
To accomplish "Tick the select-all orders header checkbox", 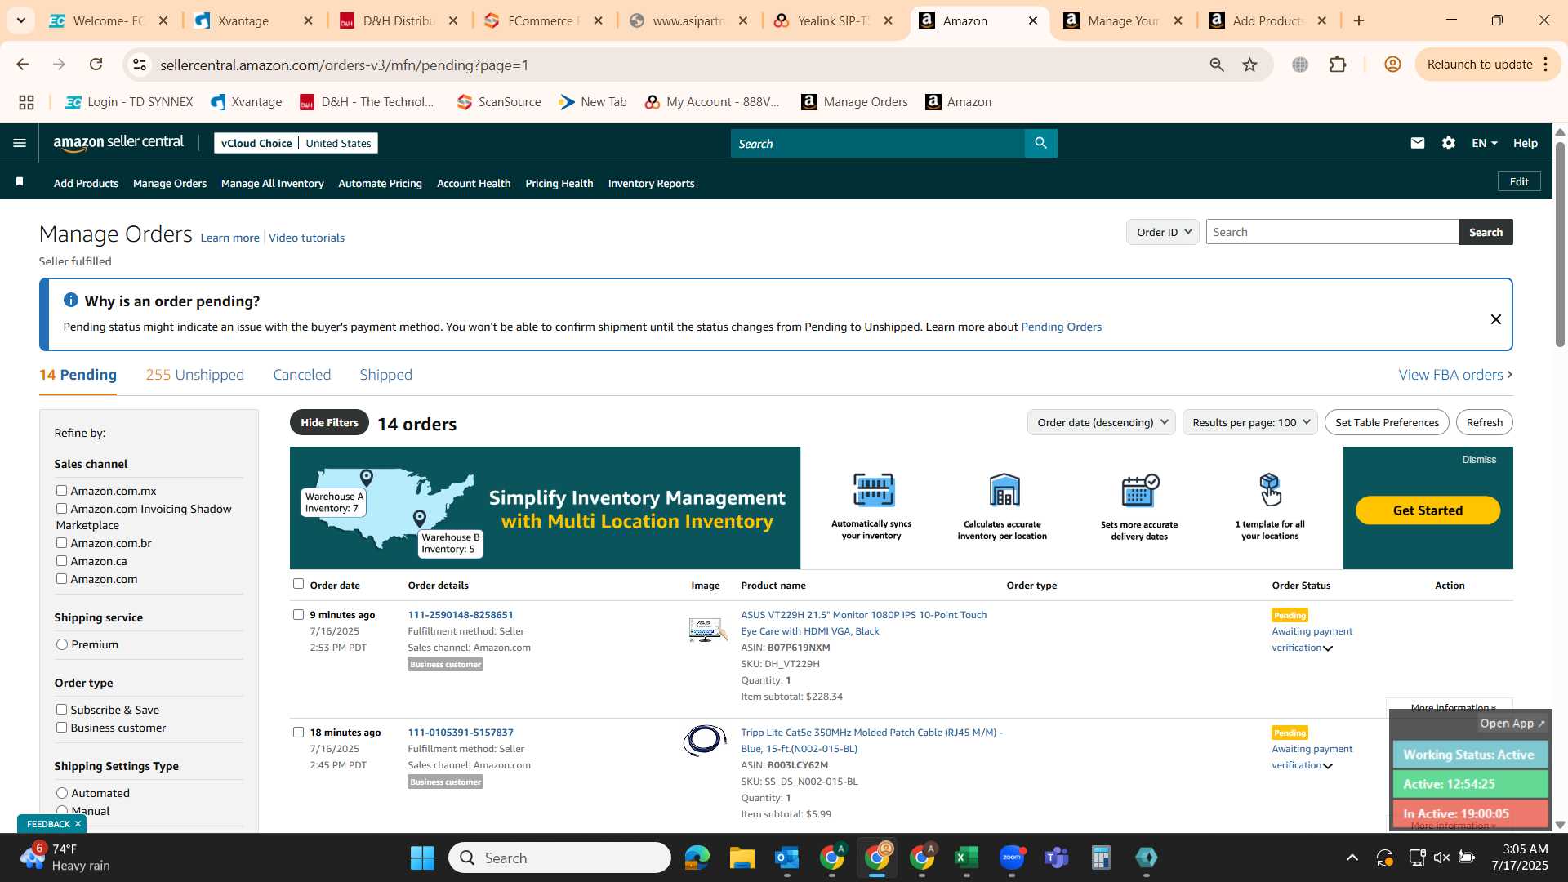I will (298, 583).
